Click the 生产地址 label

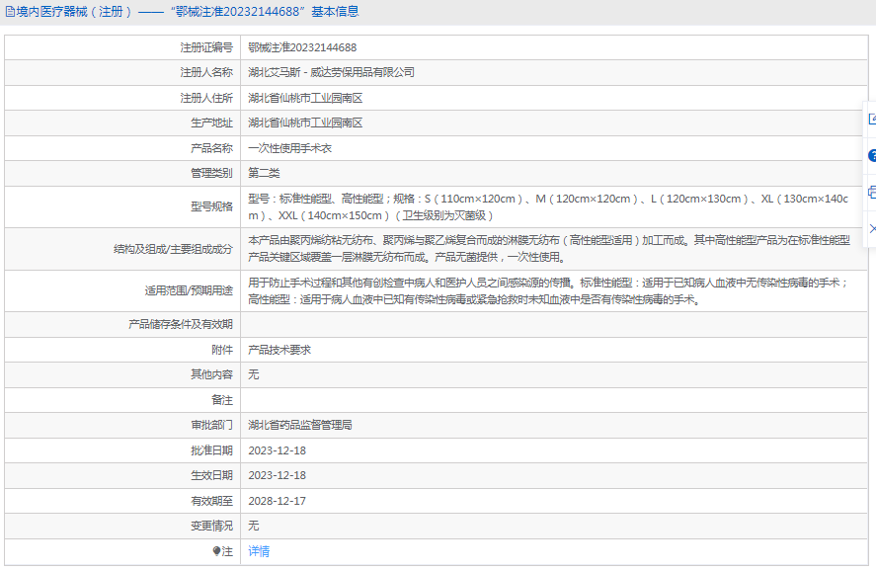coord(211,122)
